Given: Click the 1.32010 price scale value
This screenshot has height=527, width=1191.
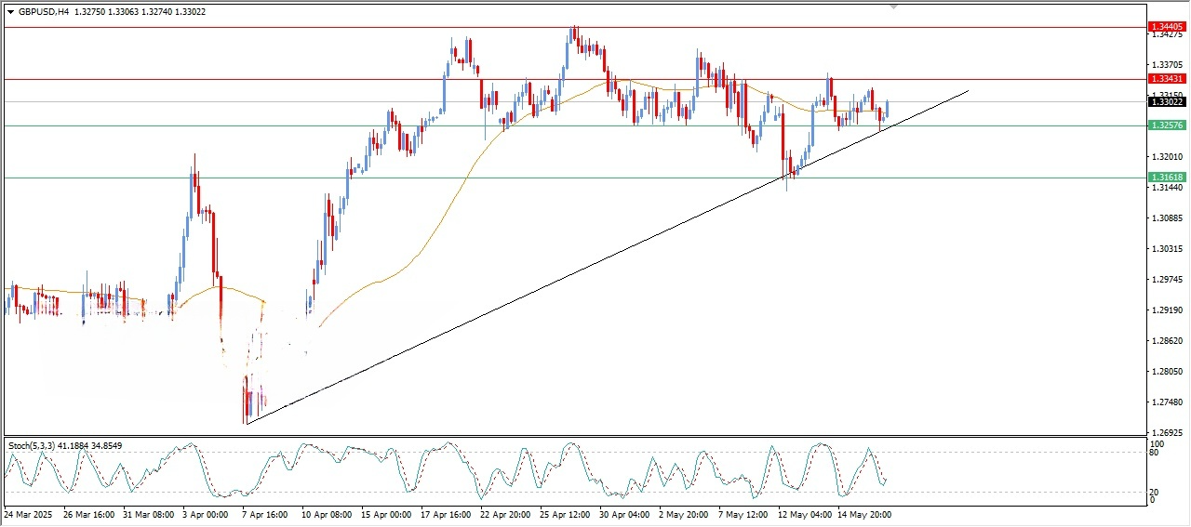Looking at the screenshot, I should pos(1166,156).
